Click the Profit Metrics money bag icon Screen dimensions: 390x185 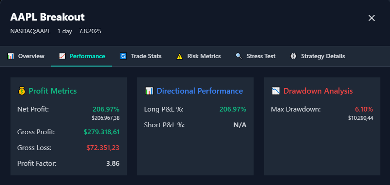pyautogui.click(x=21, y=91)
